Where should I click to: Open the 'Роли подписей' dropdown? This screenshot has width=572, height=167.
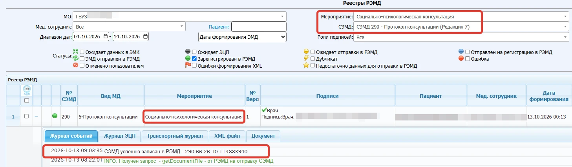coord(461,37)
